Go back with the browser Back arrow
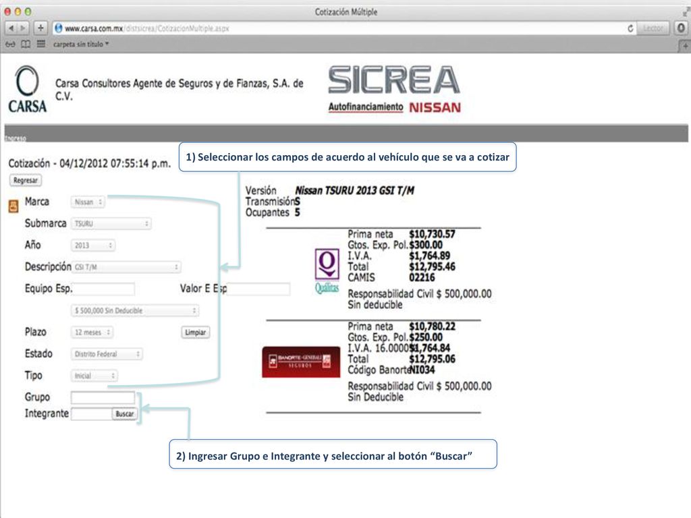This screenshot has height=518, width=691. (x=11, y=28)
